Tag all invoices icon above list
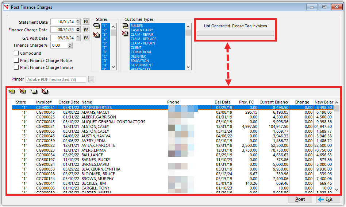Screen dimensions: 346x207 pos(34,91)
